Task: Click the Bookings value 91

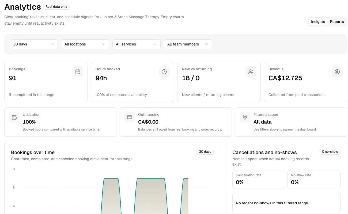Action: pyautogui.click(x=13, y=78)
